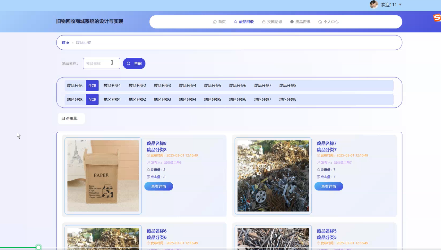Go to 首页 in navigation bar
This screenshot has height=250, width=441.
pos(219,22)
